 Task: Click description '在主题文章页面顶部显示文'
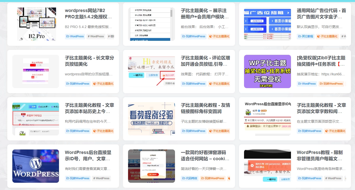coord(320,121)
